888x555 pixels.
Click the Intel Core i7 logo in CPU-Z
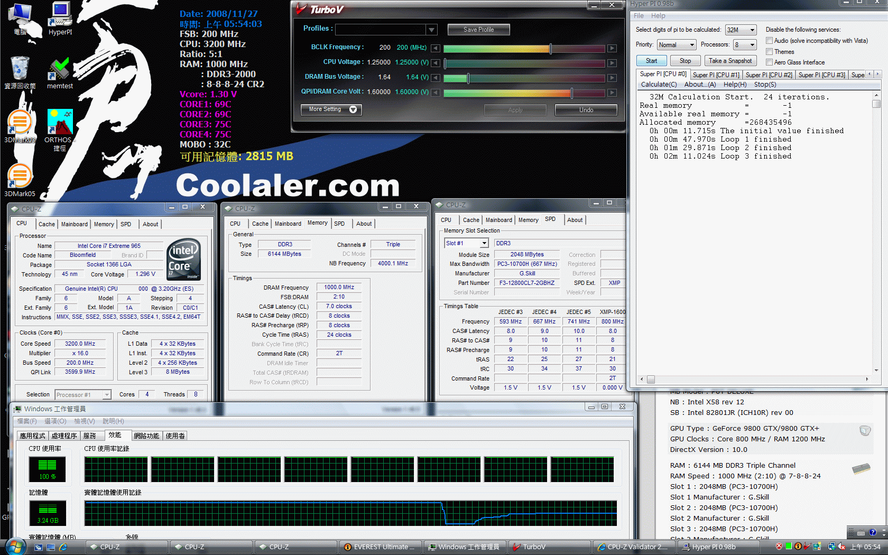tap(183, 260)
